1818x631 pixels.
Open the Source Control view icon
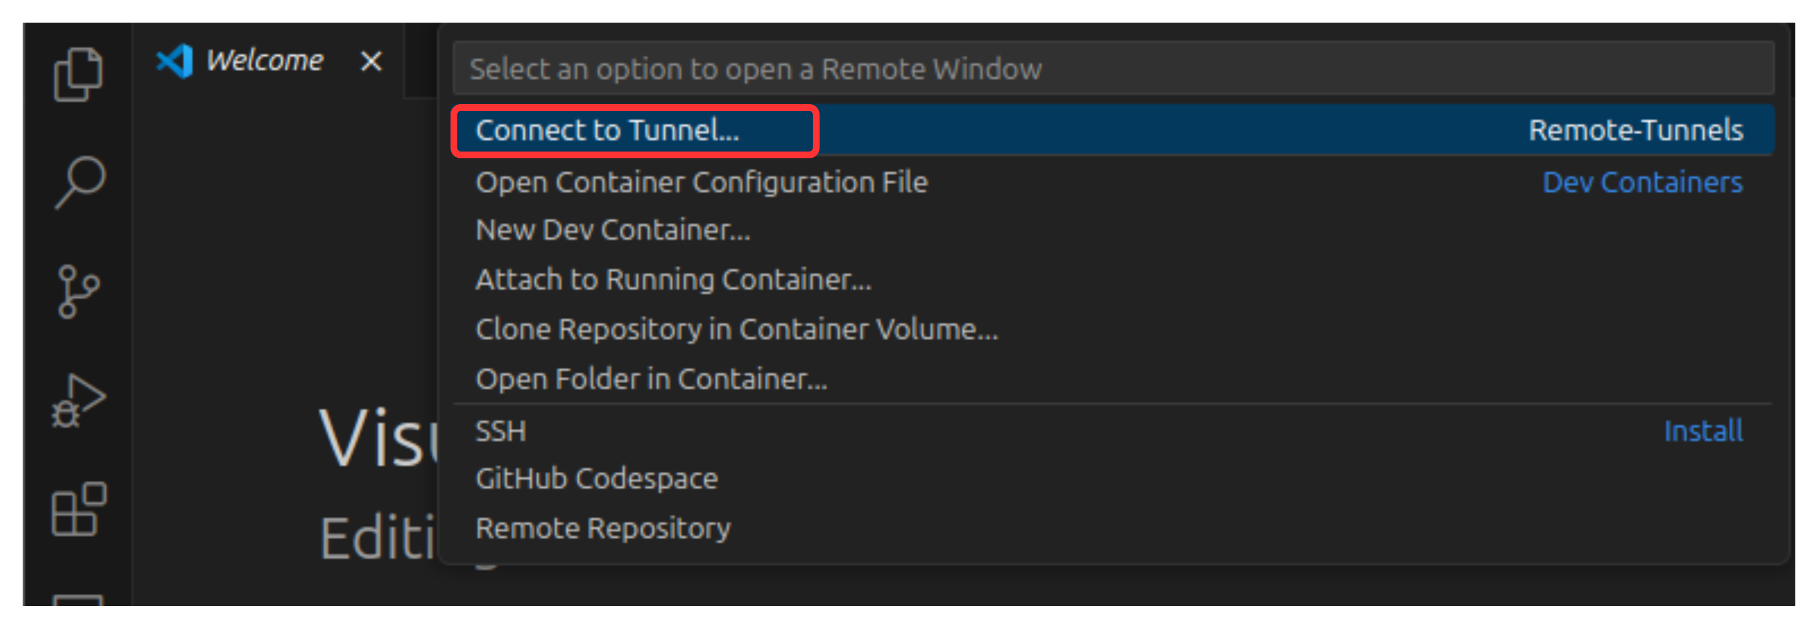tap(78, 291)
